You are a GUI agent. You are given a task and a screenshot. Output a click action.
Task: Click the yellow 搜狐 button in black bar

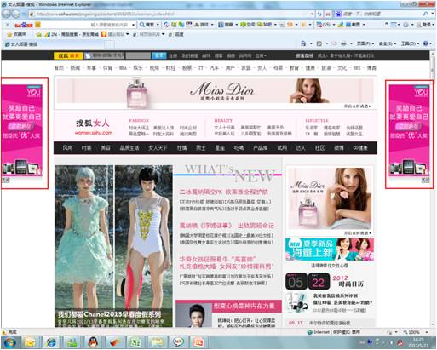[x=68, y=55]
